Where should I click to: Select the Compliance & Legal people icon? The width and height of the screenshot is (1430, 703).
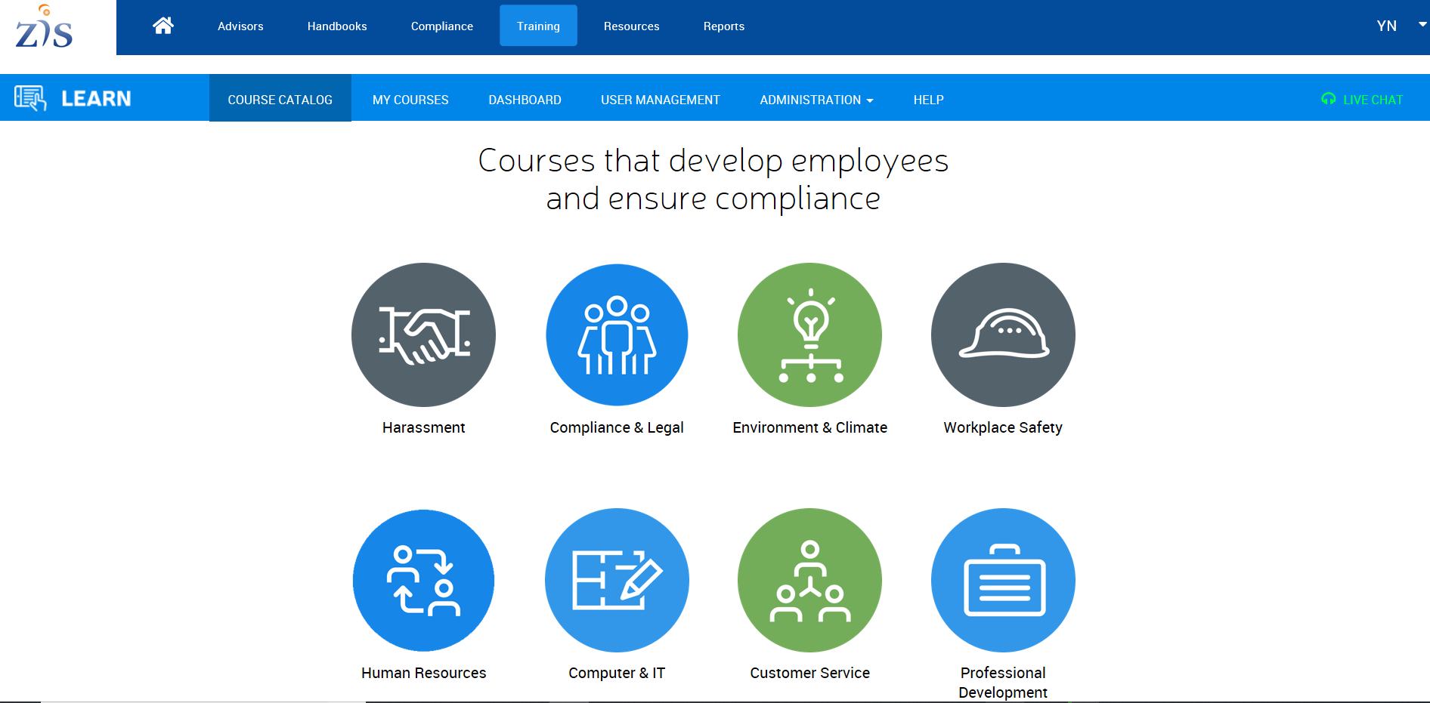(x=617, y=335)
